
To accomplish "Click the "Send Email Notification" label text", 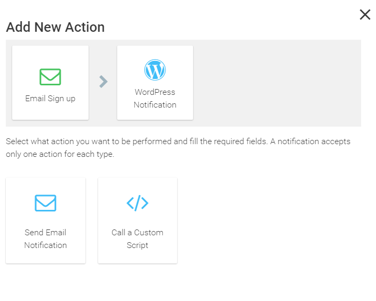I will tap(46, 239).
